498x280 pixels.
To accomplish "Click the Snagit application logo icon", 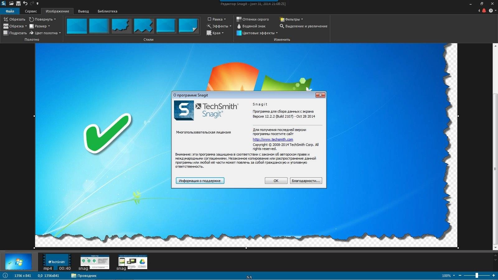I will [x=3, y=3].
